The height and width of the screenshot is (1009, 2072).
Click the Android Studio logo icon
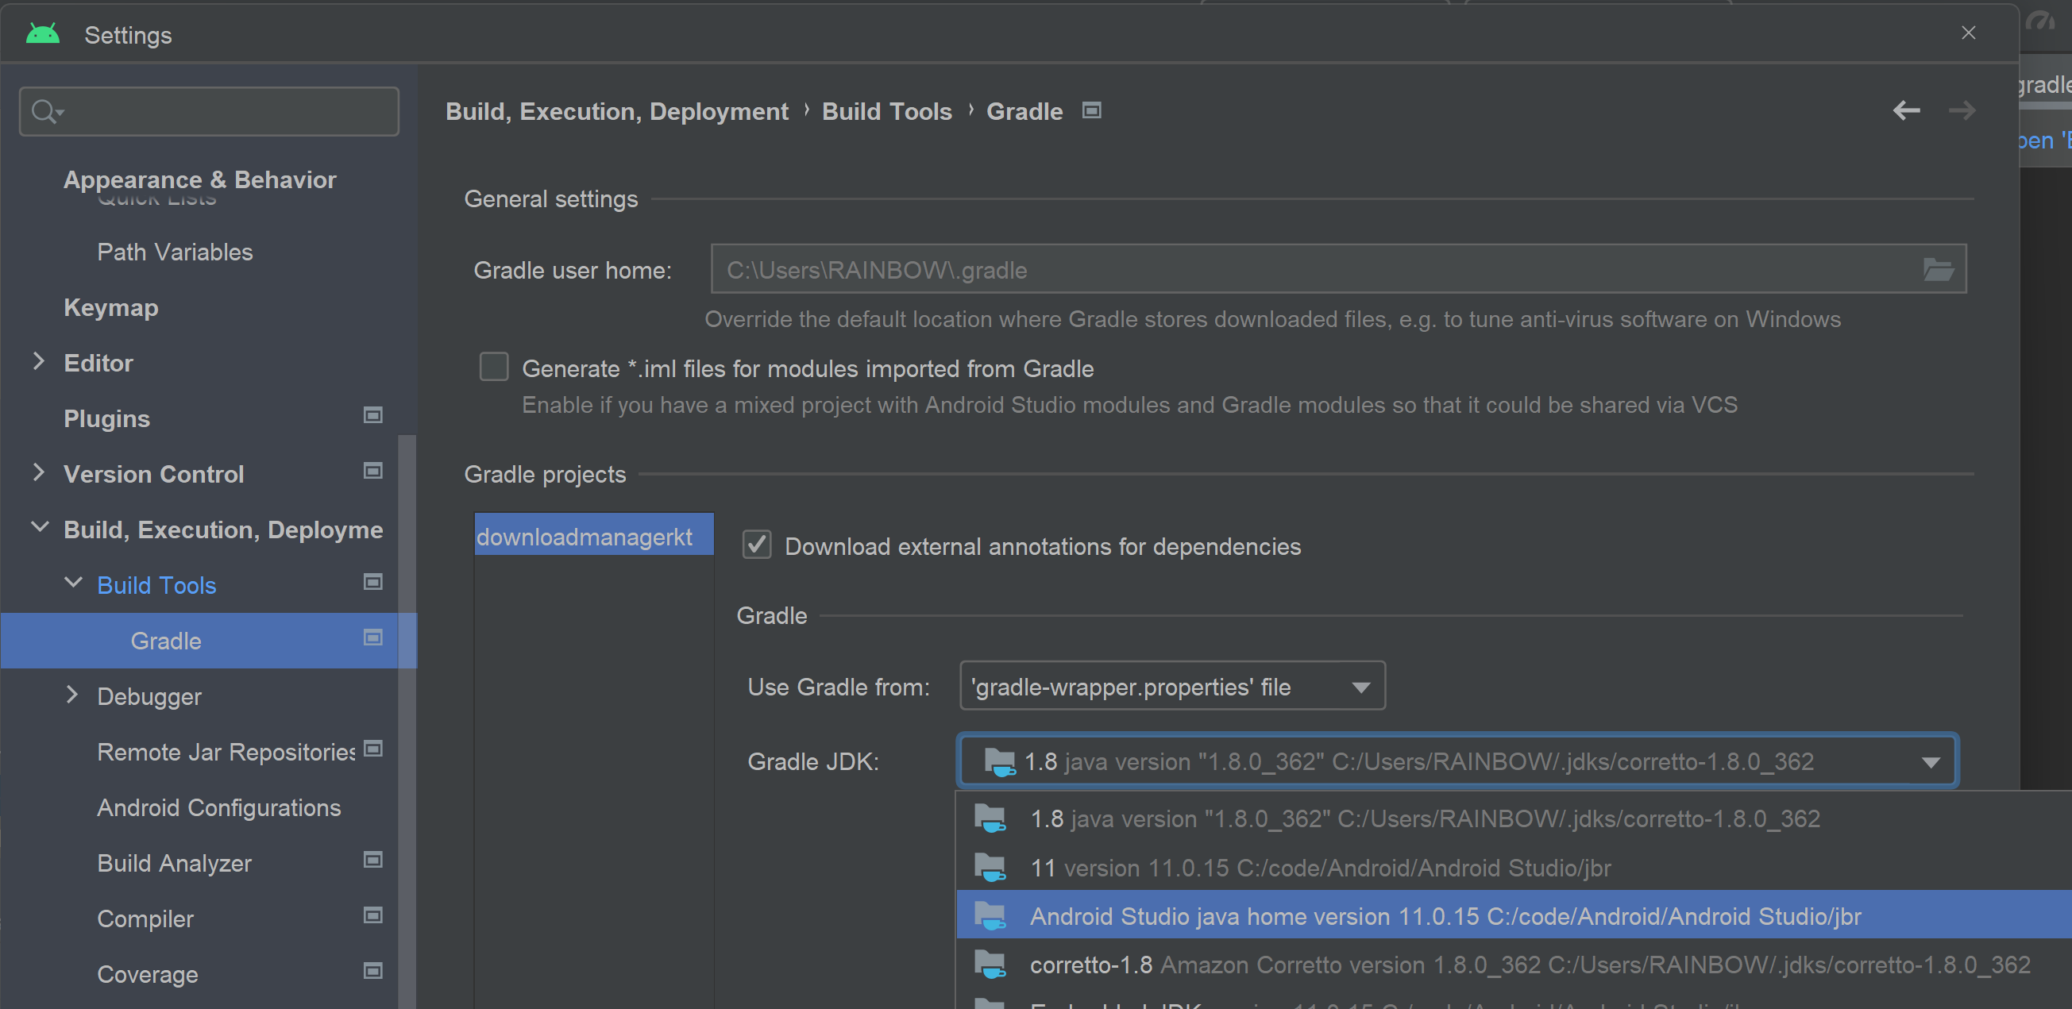pos(43,34)
